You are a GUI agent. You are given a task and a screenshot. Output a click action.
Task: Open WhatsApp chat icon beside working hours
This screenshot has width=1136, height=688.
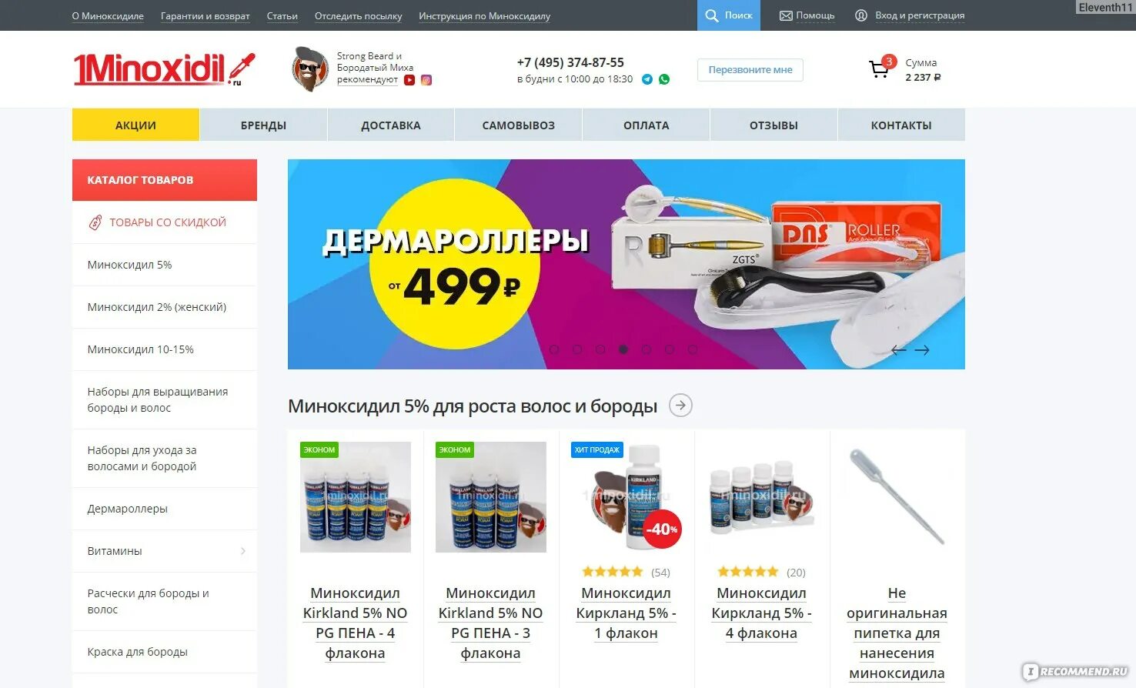point(664,79)
